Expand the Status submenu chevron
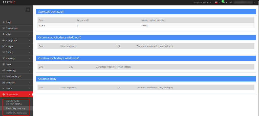The width and height of the screenshot is (259, 116). (x=30, y=89)
